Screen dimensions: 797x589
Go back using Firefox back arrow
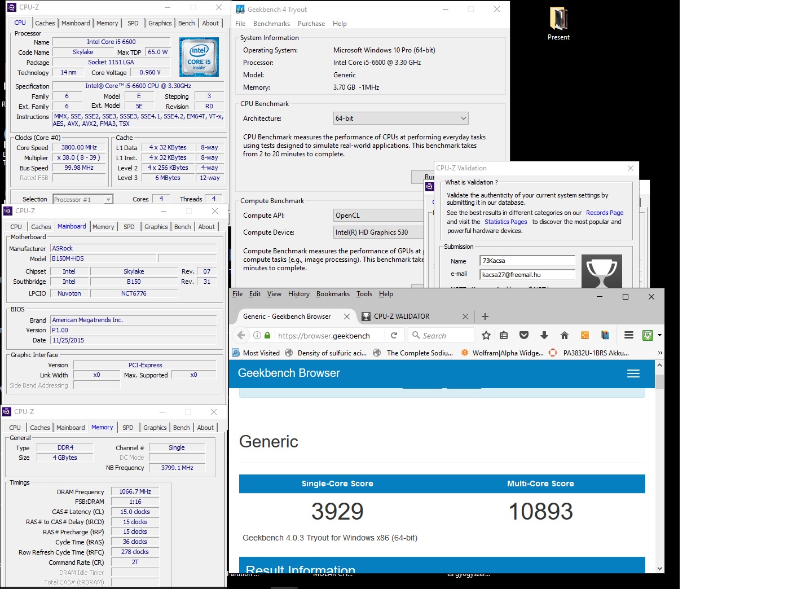(241, 335)
